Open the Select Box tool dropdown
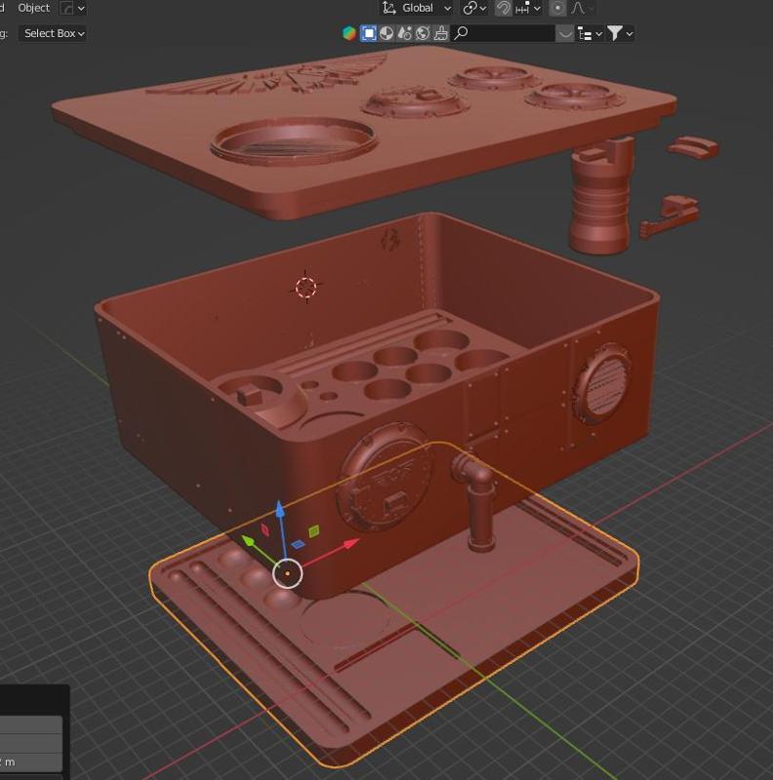 tap(53, 33)
